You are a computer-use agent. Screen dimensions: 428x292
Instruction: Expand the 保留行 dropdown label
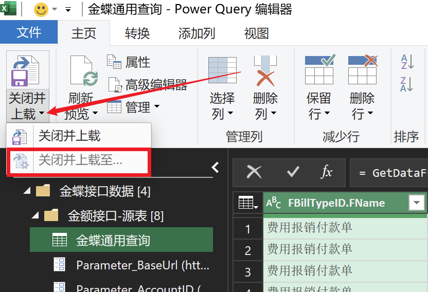(x=319, y=106)
